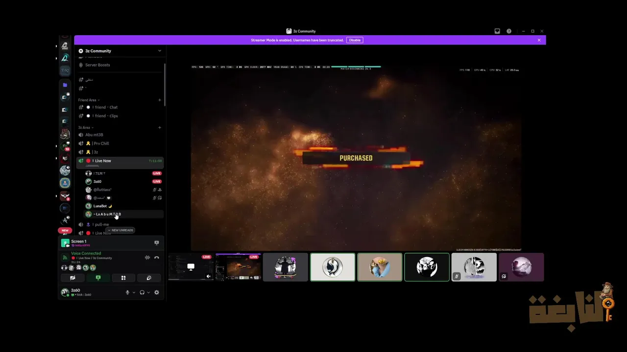This screenshot has height=352, width=627.
Task: Open the Help question mark icon
Action: [x=509, y=31]
